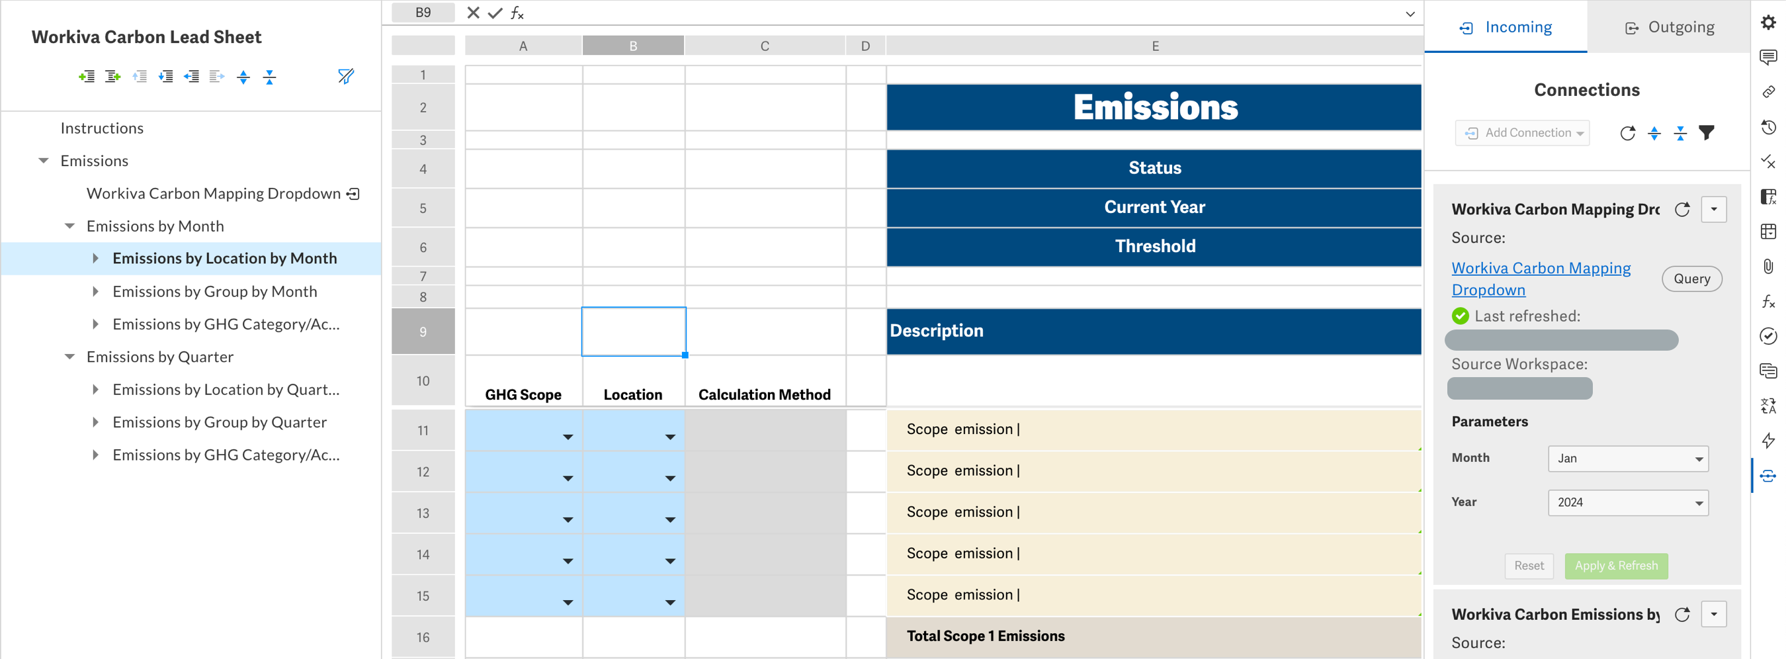Click the move sheet up icon

(140, 76)
